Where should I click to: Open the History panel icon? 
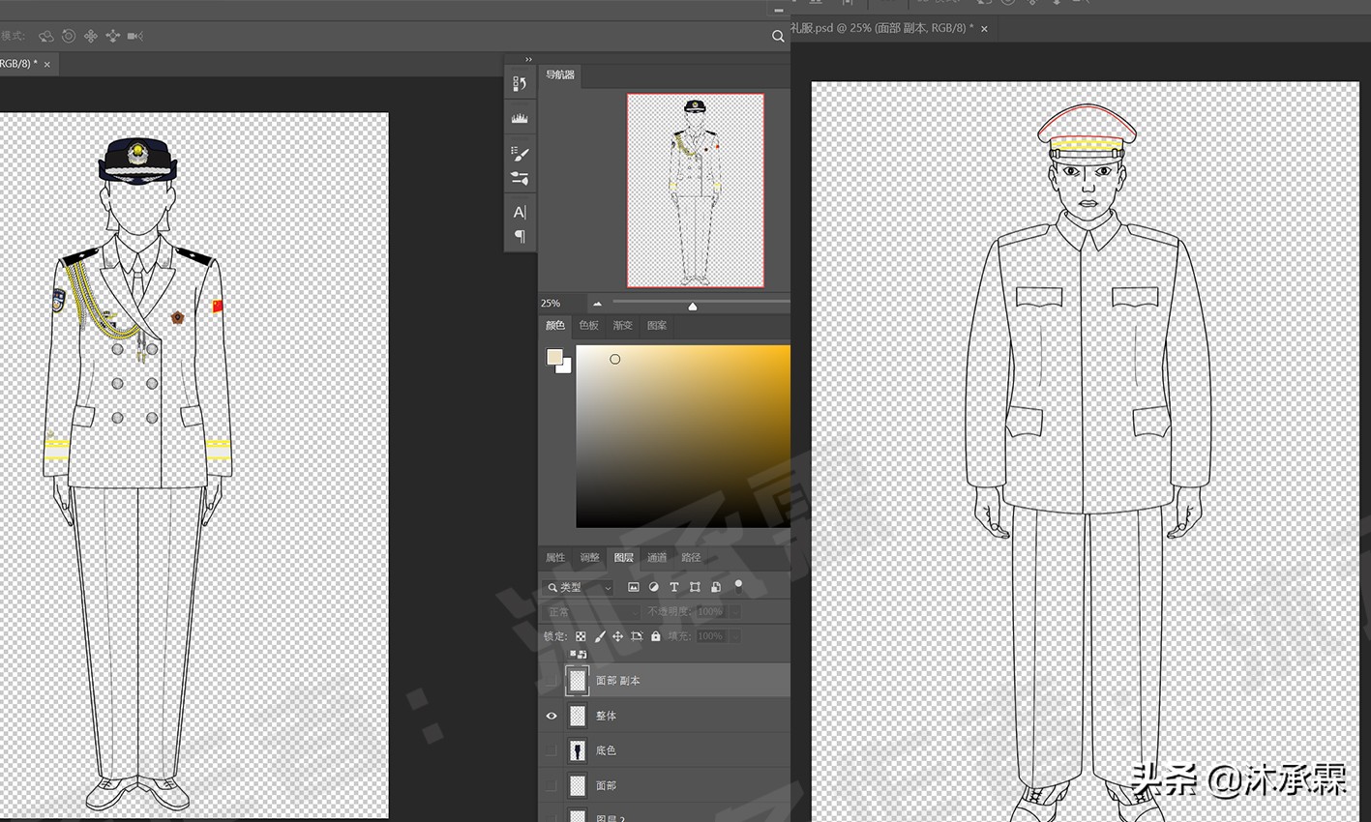click(520, 84)
